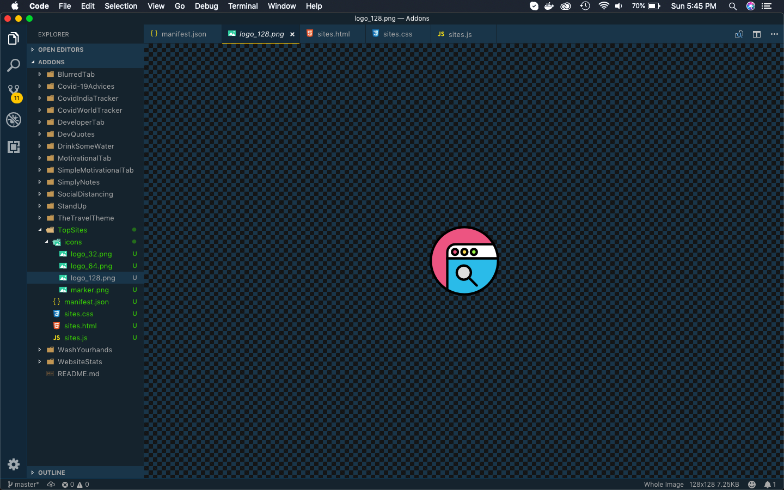Open README.md in the explorer

point(85,374)
